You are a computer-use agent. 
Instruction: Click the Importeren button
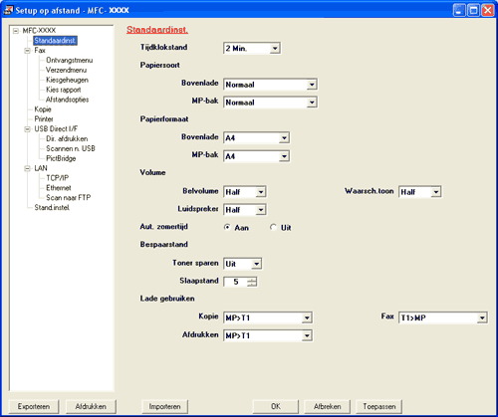click(164, 406)
